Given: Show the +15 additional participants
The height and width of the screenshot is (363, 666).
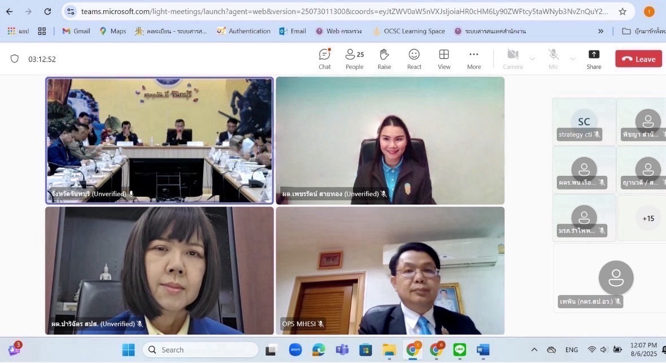Looking at the screenshot, I should click(648, 218).
